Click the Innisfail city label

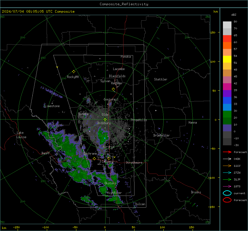(111, 99)
